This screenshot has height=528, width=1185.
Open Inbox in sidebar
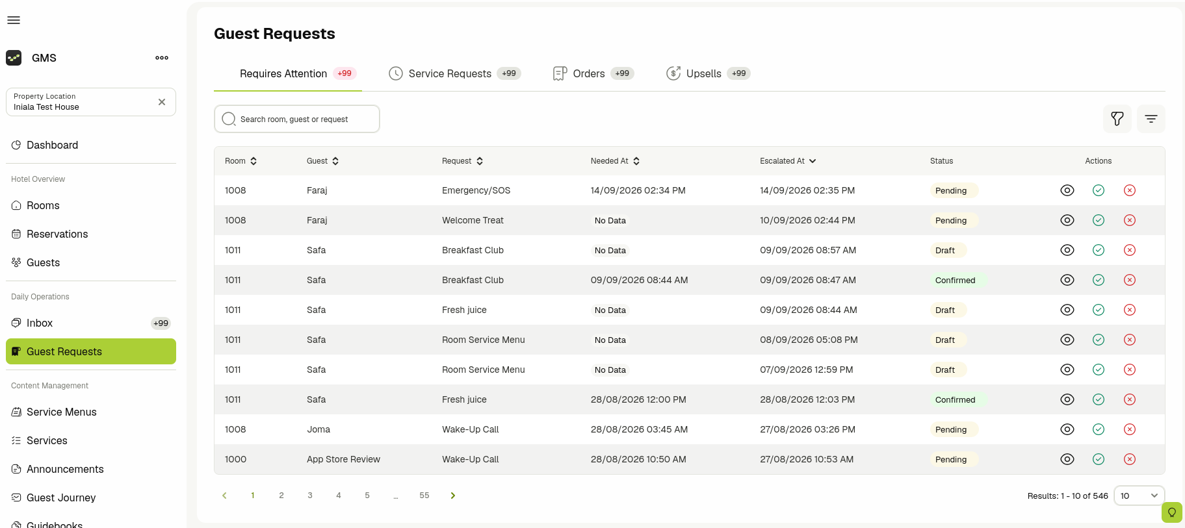click(91, 323)
